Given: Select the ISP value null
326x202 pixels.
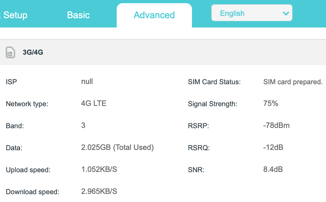Looking at the screenshot, I should click(87, 81).
